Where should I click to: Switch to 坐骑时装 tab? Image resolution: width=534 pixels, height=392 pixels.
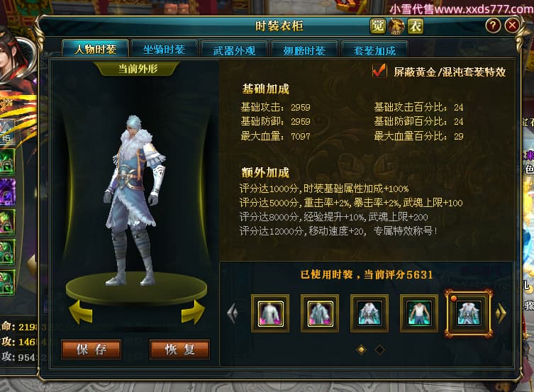(x=164, y=50)
